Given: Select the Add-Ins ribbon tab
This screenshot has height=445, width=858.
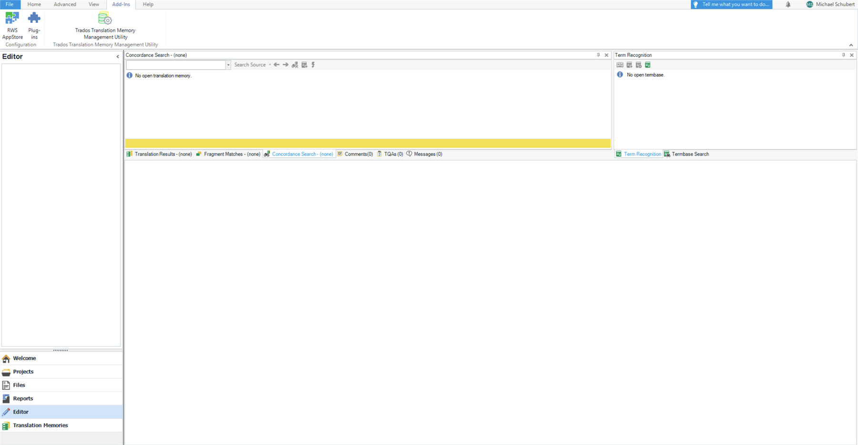Looking at the screenshot, I should (x=121, y=4).
